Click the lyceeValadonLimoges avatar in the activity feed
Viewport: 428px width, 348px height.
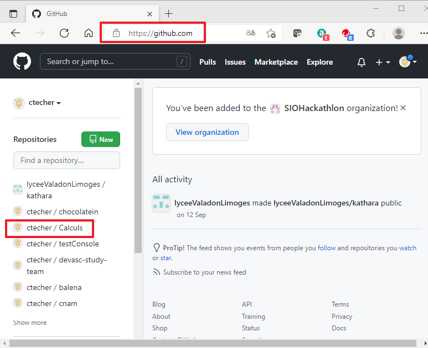pos(161,203)
